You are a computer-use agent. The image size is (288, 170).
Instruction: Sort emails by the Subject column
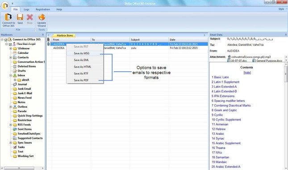point(149,40)
